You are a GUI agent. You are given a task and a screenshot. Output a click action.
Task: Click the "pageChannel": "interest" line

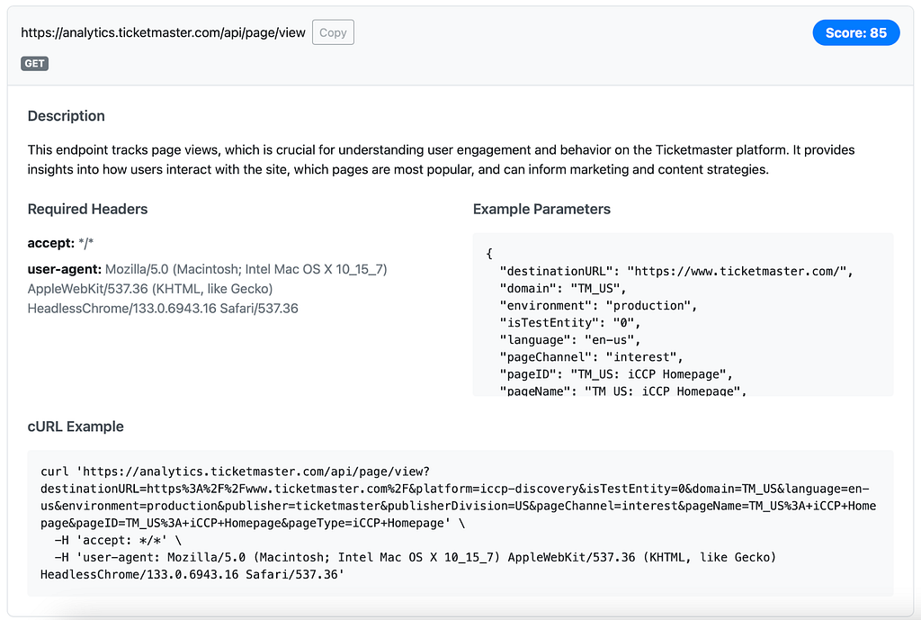pos(591,356)
